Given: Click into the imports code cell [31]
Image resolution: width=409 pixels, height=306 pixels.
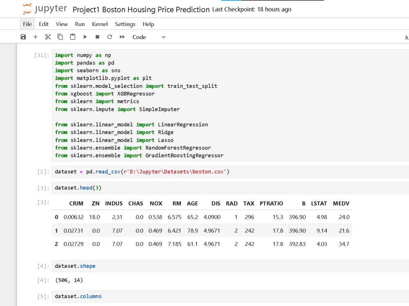Looking at the screenshot, I should click(x=230, y=105).
